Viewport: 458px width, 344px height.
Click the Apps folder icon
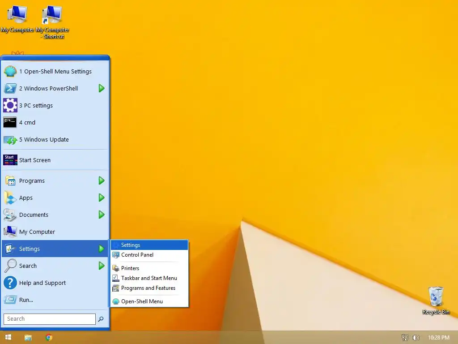coord(10,198)
